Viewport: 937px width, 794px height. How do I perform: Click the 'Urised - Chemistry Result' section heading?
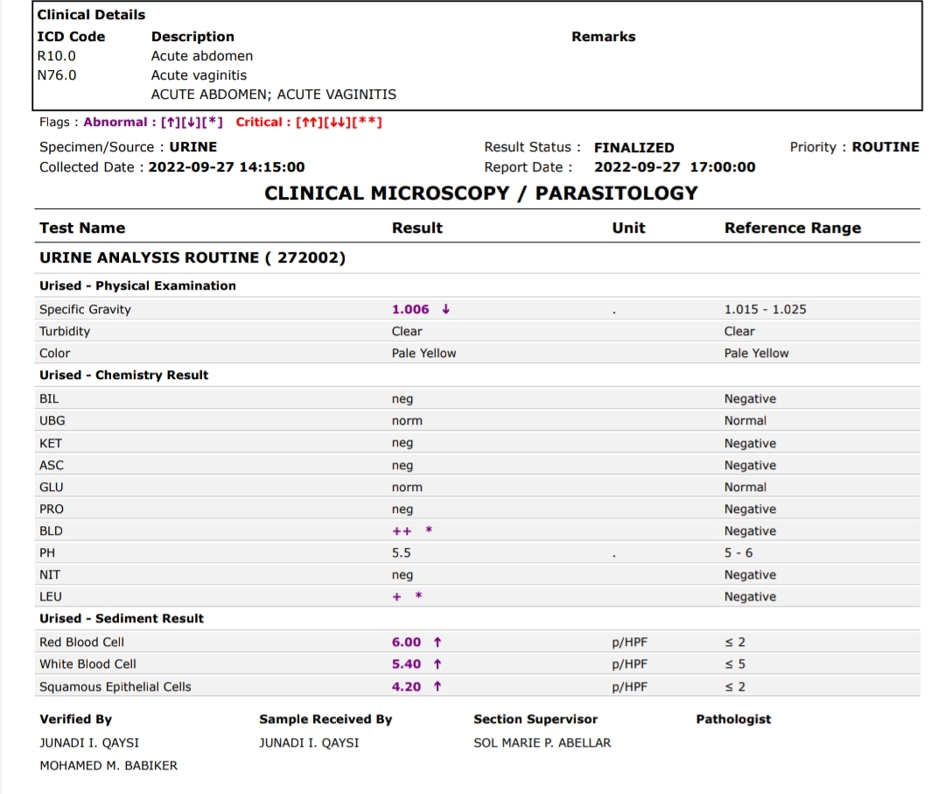click(123, 375)
